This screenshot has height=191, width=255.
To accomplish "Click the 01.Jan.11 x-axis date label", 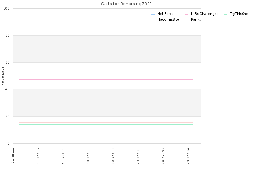I will click(x=13, y=156).
